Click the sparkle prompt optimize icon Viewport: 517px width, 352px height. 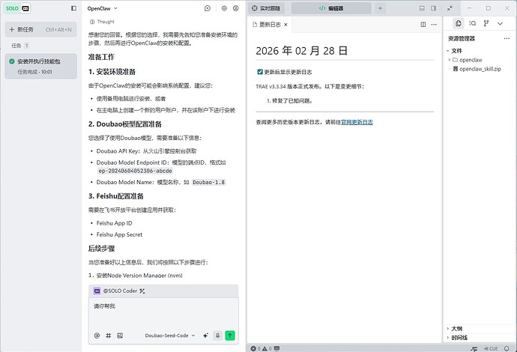coord(205,336)
